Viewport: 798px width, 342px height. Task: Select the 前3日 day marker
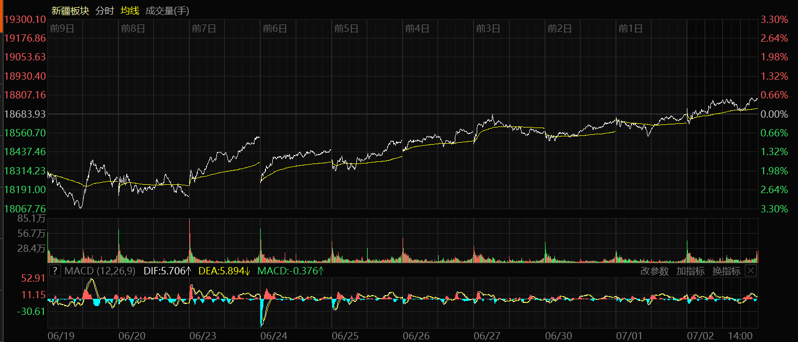[488, 29]
